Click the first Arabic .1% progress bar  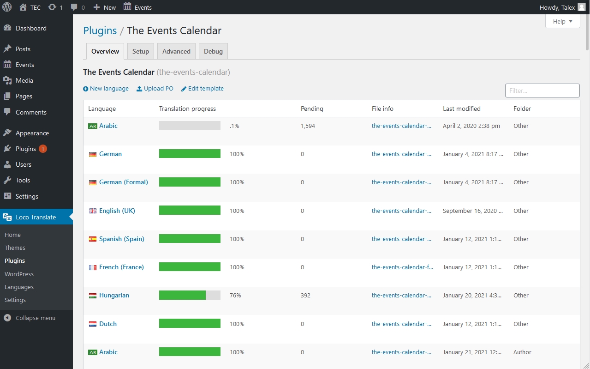point(190,126)
